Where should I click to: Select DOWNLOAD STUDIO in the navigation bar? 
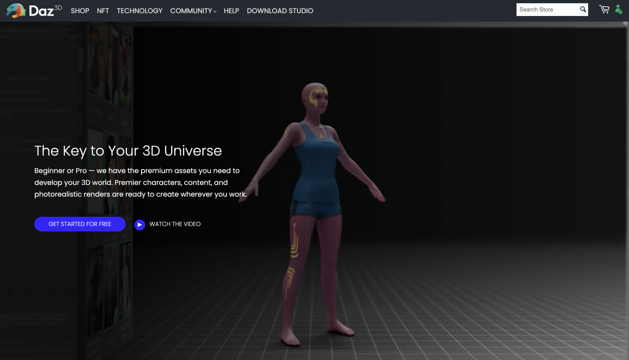(280, 11)
